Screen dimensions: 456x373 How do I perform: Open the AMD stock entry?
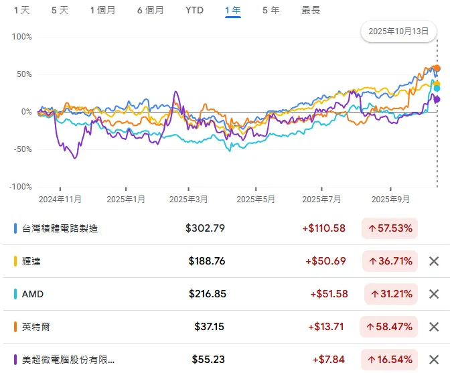click(x=33, y=294)
